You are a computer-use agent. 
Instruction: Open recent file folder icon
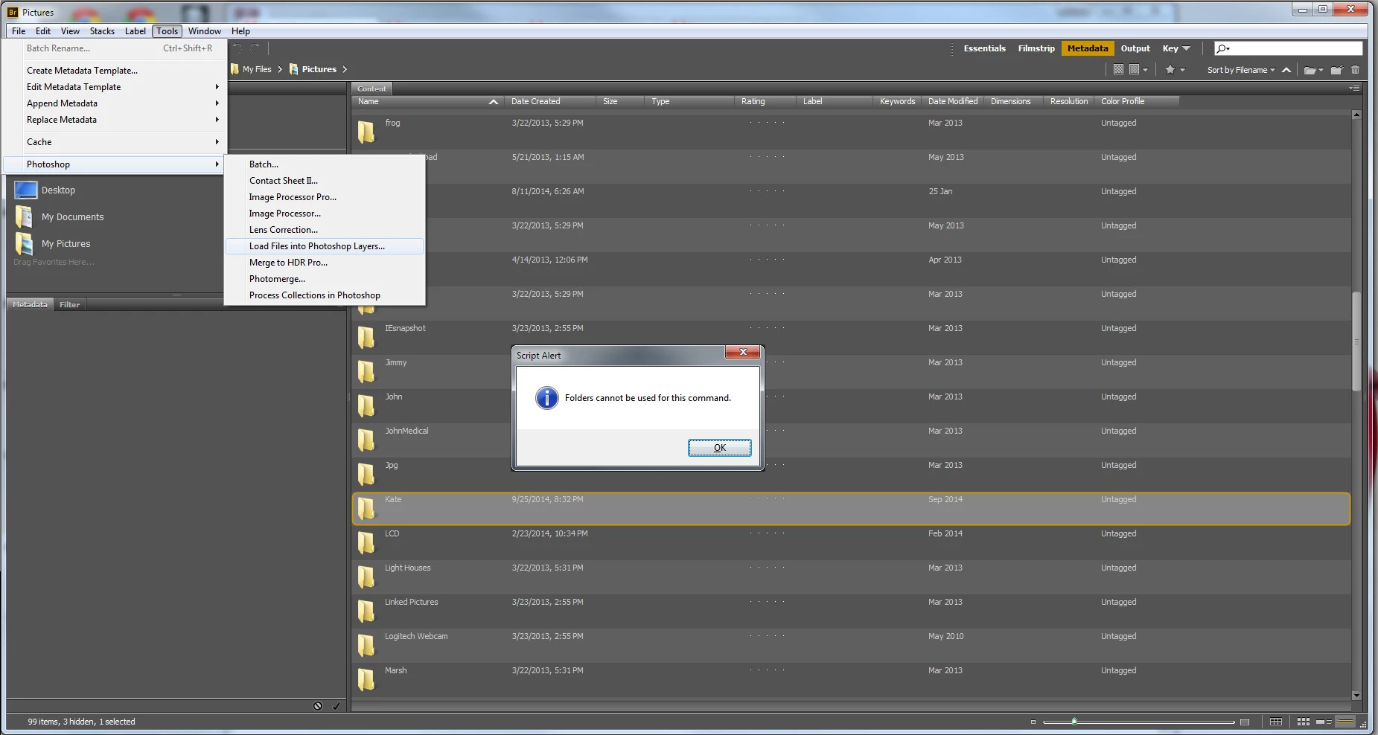[1313, 70]
